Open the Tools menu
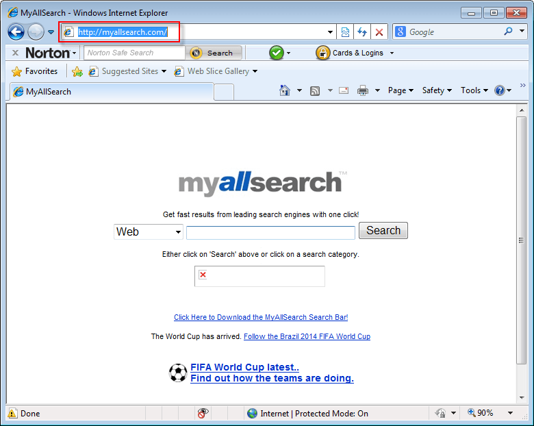 point(474,90)
